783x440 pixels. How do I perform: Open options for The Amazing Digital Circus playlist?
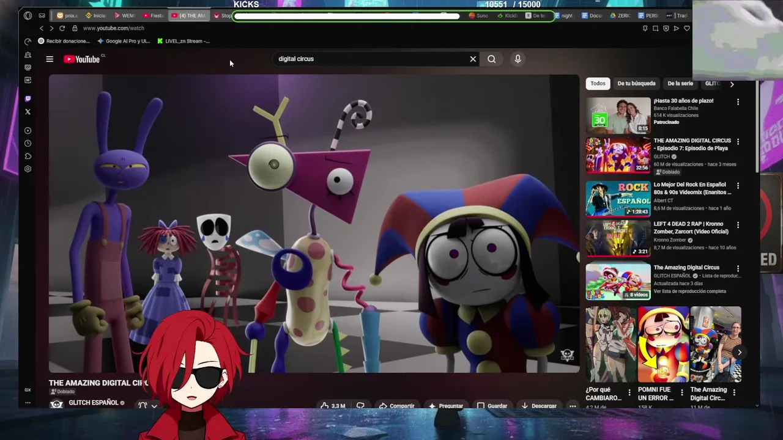(x=738, y=268)
